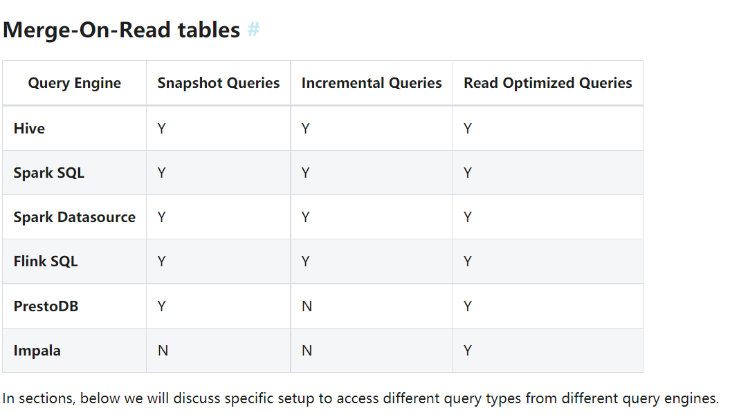Click the Merge-On-Read tables heading
The height and width of the screenshot is (415, 730).
point(122,30)
